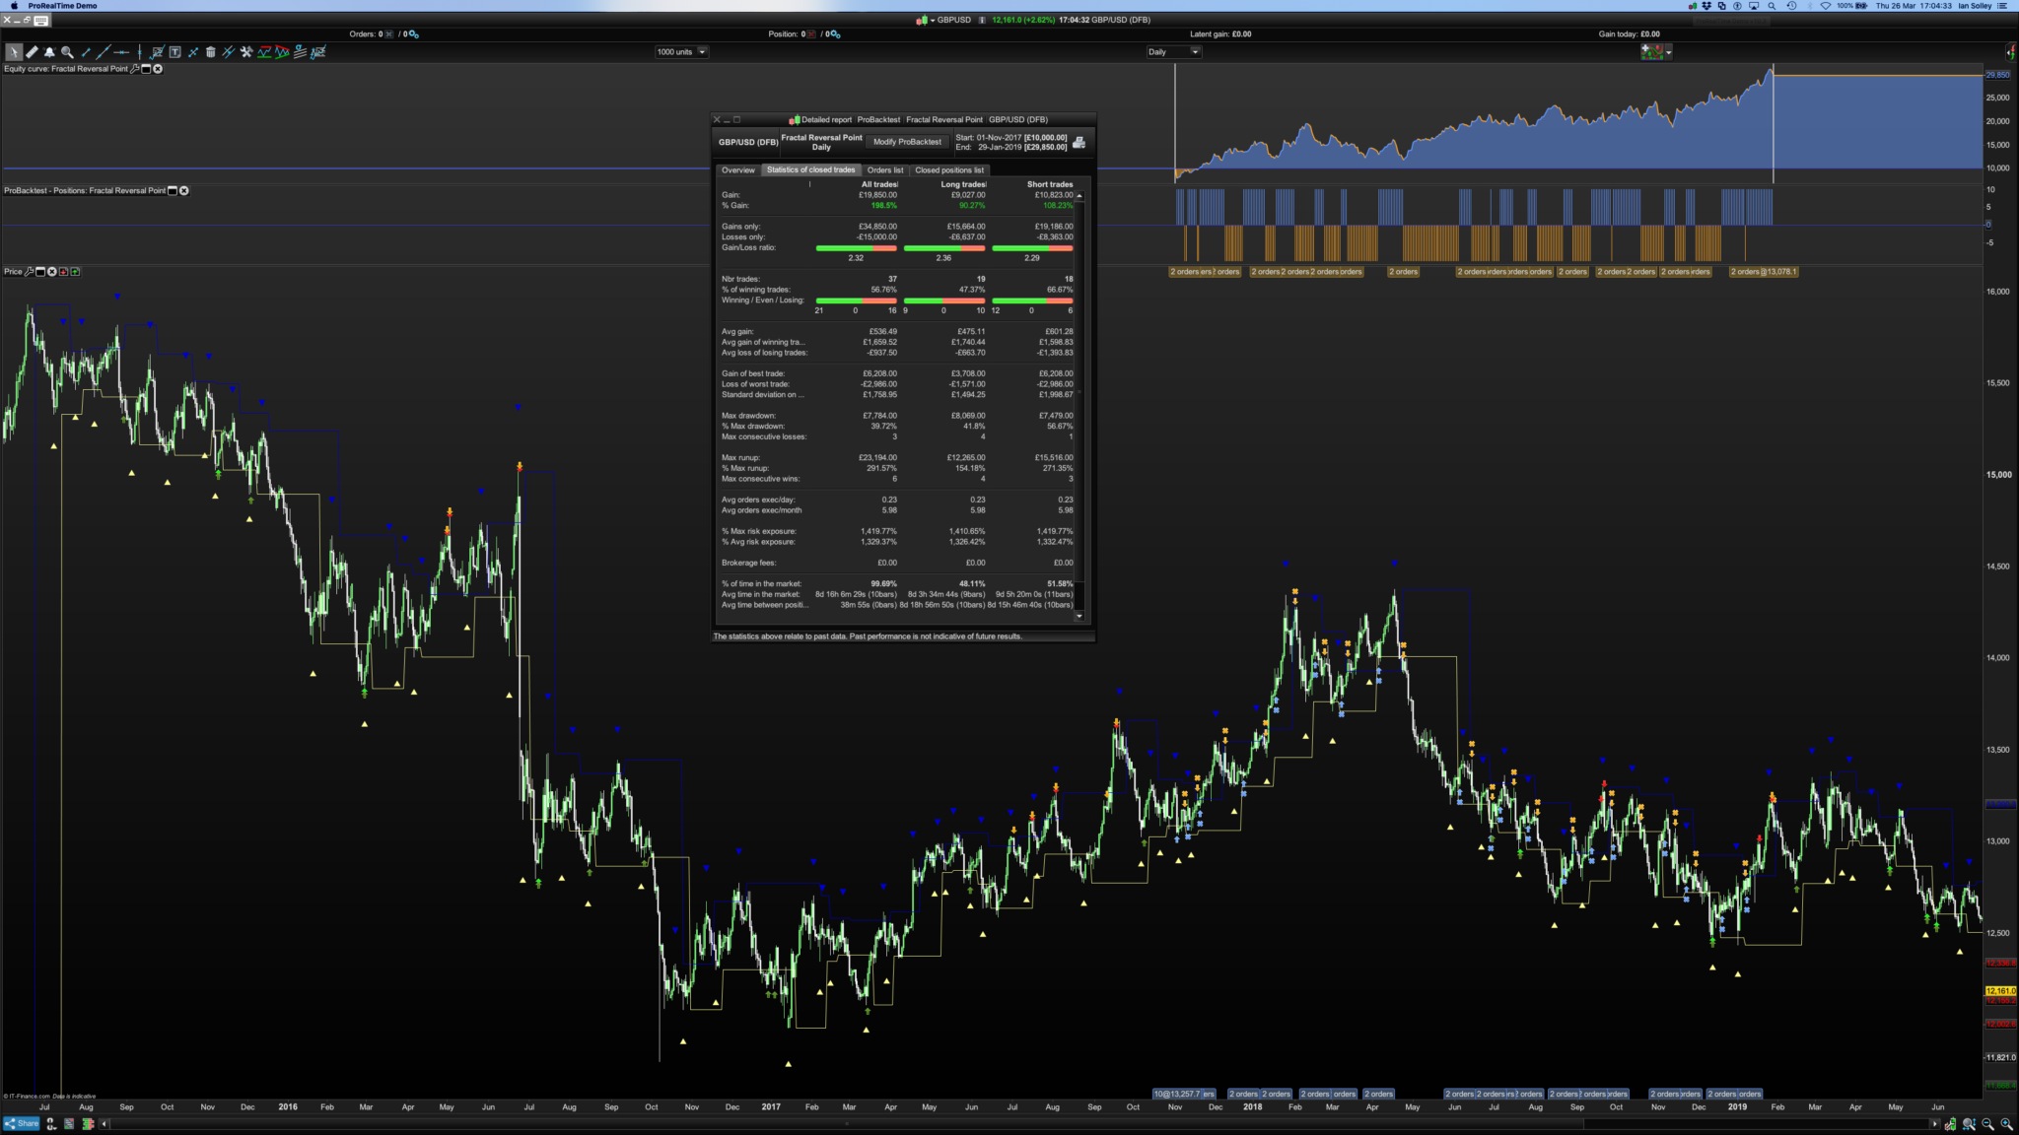The height and width of the screenshot is (1135, 2019).
Task: Open the 1000 units dropdown
Action: pyautogui.click(x=702, y=52)
